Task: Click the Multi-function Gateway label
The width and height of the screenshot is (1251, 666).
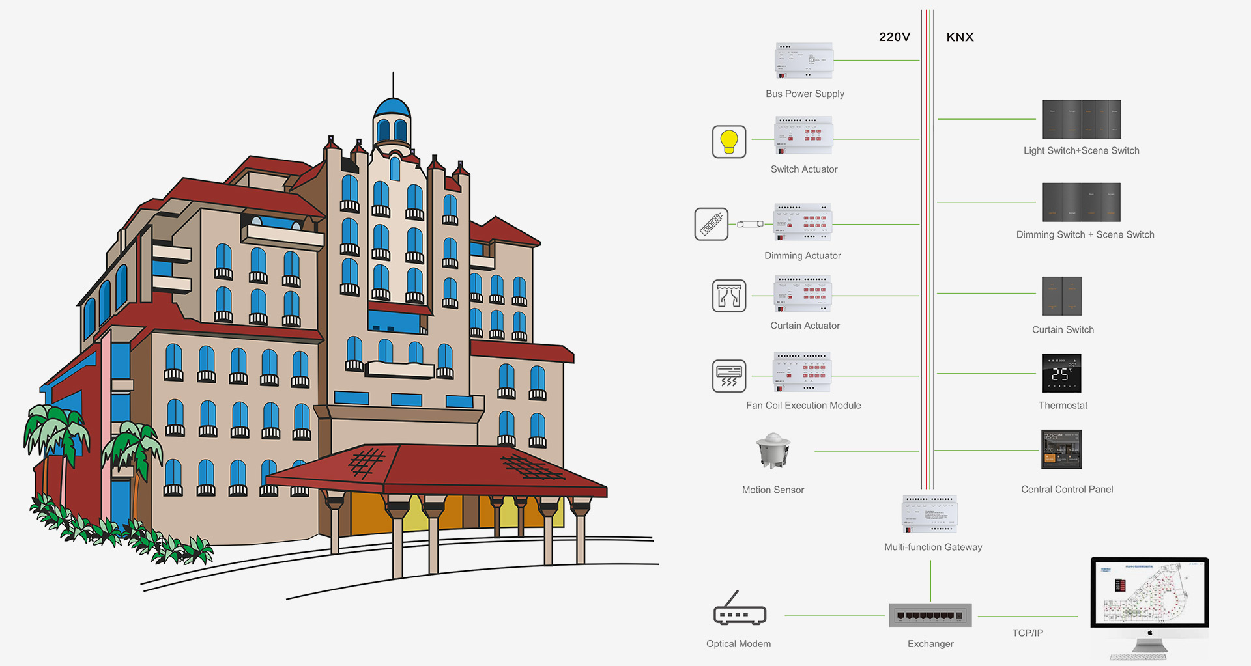Action: 933,547
